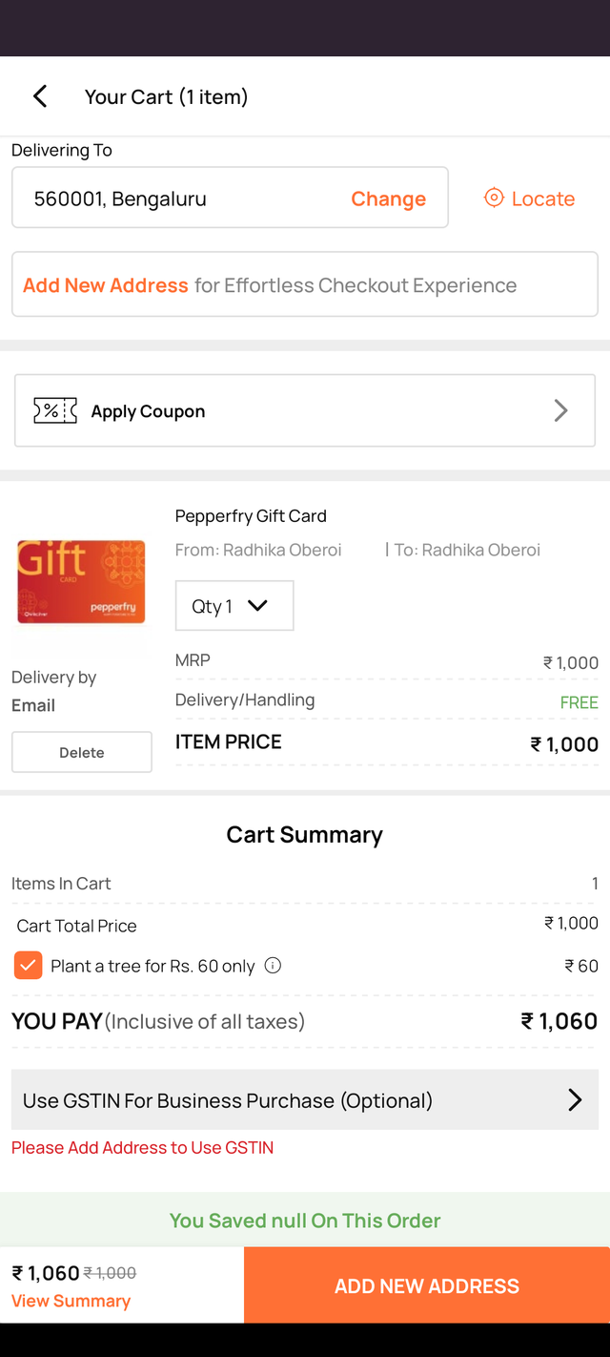Viewport: 610px width, 1357px height.
Task: Open the Pepperfry Gift Card product title
Action: point(251,516)
